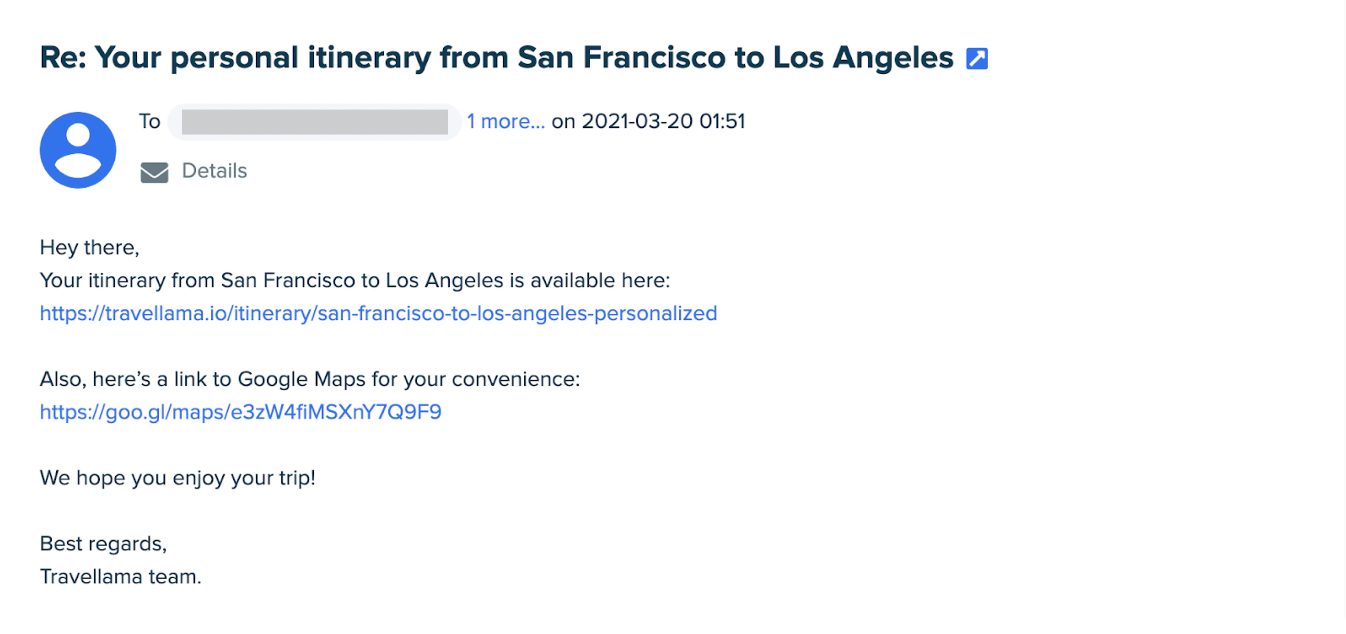Image resolution: width=1346 pixels, height=634 pixels.
Task: Select the grayed-out recipient chip
Action: [x=314, y=122]
